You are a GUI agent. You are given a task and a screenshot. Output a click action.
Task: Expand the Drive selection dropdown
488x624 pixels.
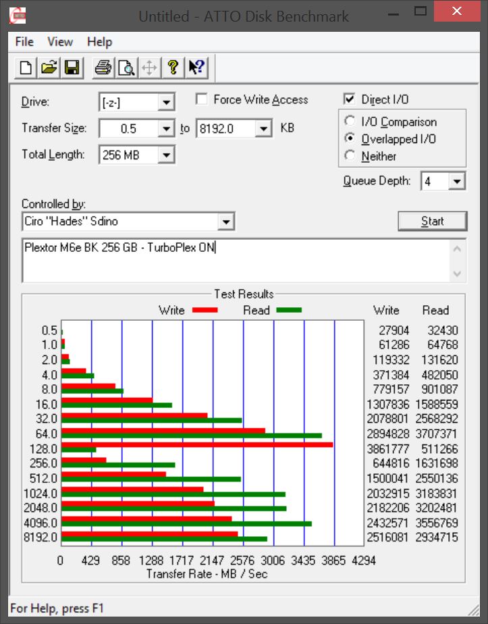click(x=165, y=103)
